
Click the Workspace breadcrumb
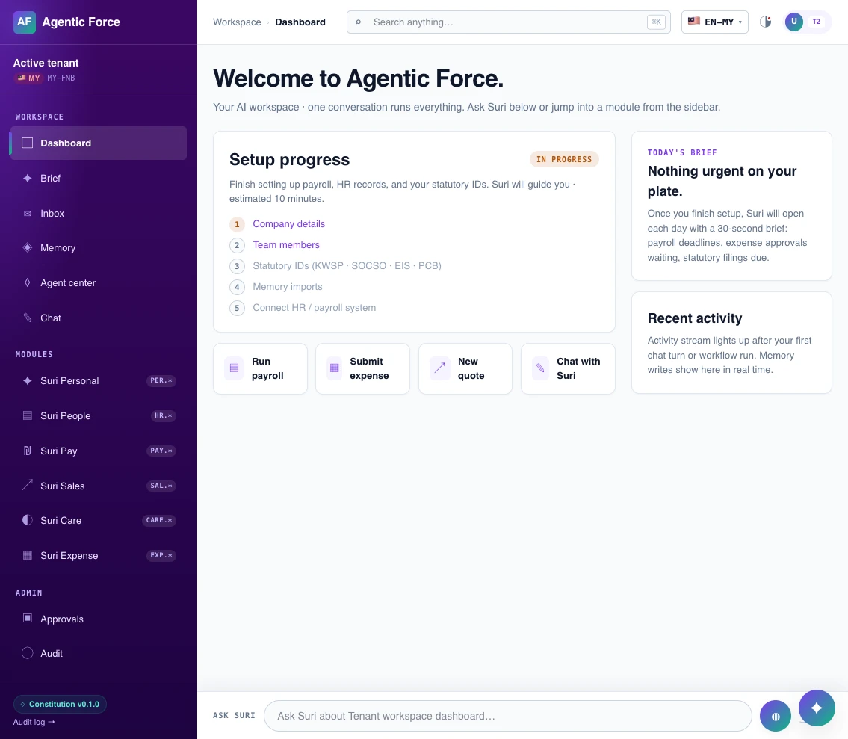[x=237, y=22]
